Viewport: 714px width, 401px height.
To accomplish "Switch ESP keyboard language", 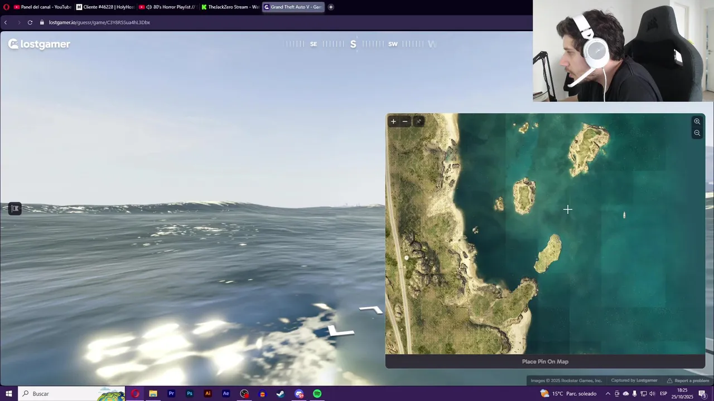I will point(663,394).
